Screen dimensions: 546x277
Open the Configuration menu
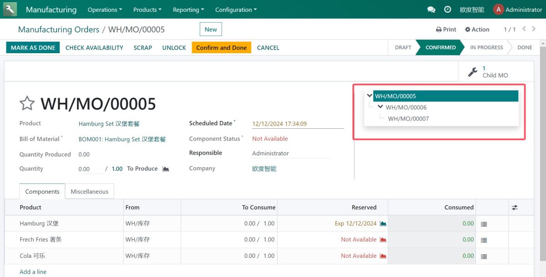point(236,10)
